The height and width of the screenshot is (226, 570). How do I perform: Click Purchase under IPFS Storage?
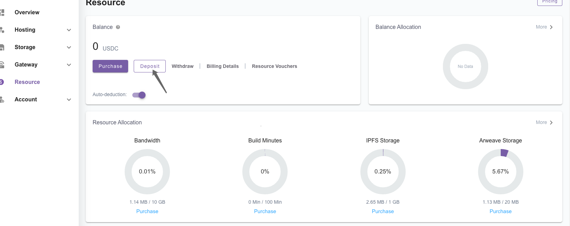coord(383,211)
